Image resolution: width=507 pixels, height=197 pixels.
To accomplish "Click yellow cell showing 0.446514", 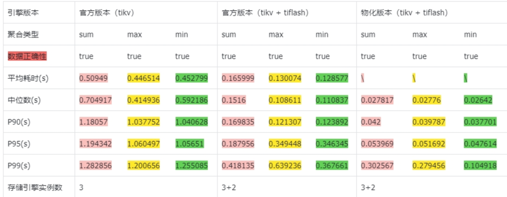I will [143, 78].
